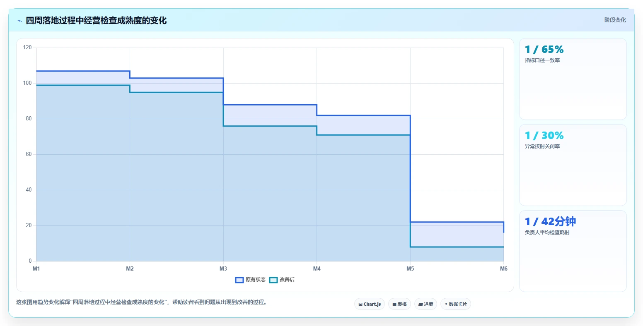Click the 100 y-axis value

[27, 83]
